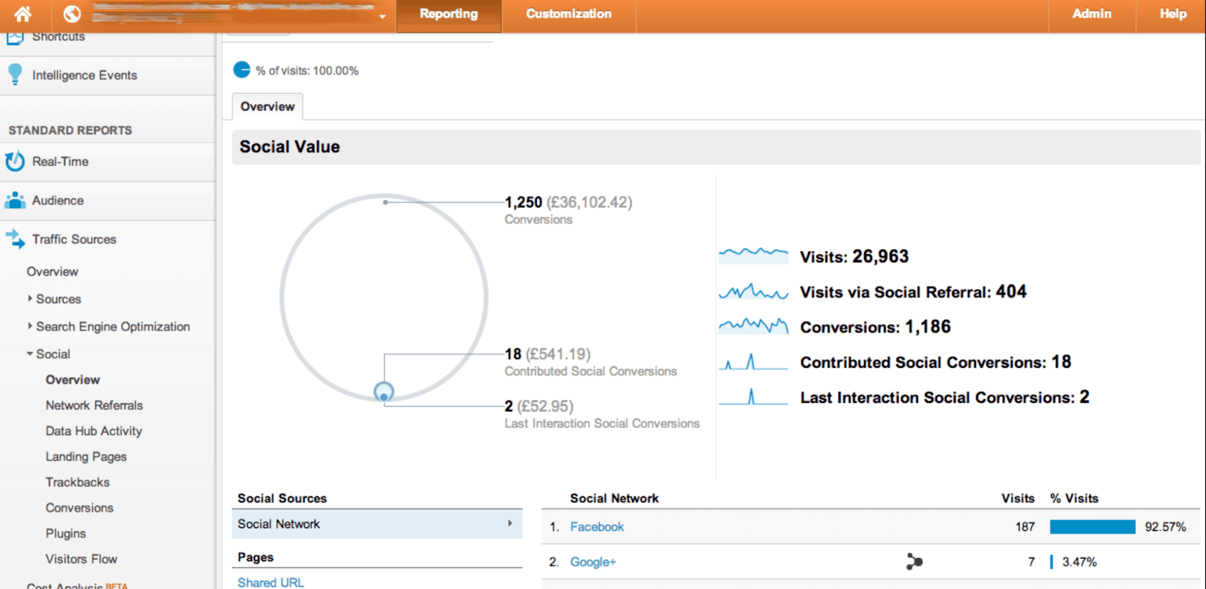This screenshot has height=589, width=1206.
Task: Open the Facebook social network link
Action: [596, 526]
